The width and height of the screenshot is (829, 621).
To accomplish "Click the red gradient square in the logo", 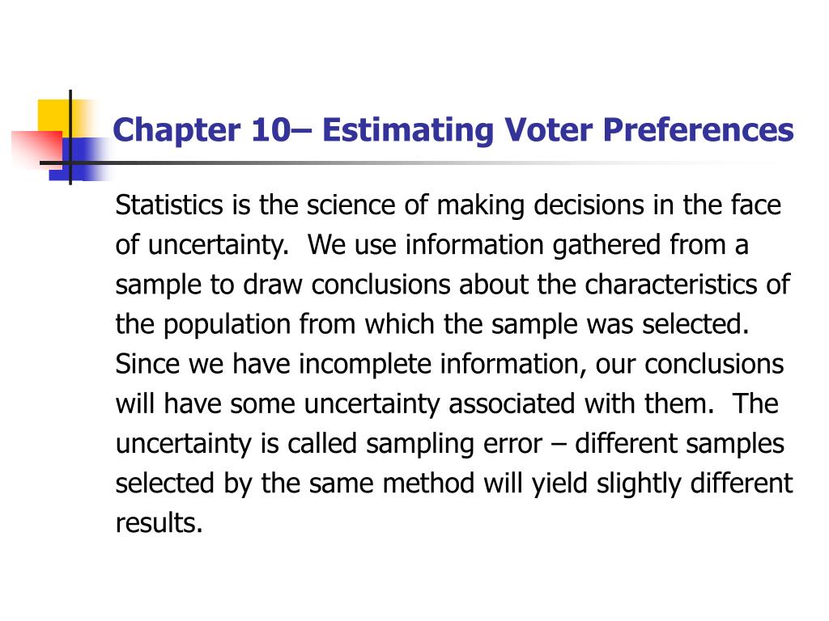I will 37,150.
